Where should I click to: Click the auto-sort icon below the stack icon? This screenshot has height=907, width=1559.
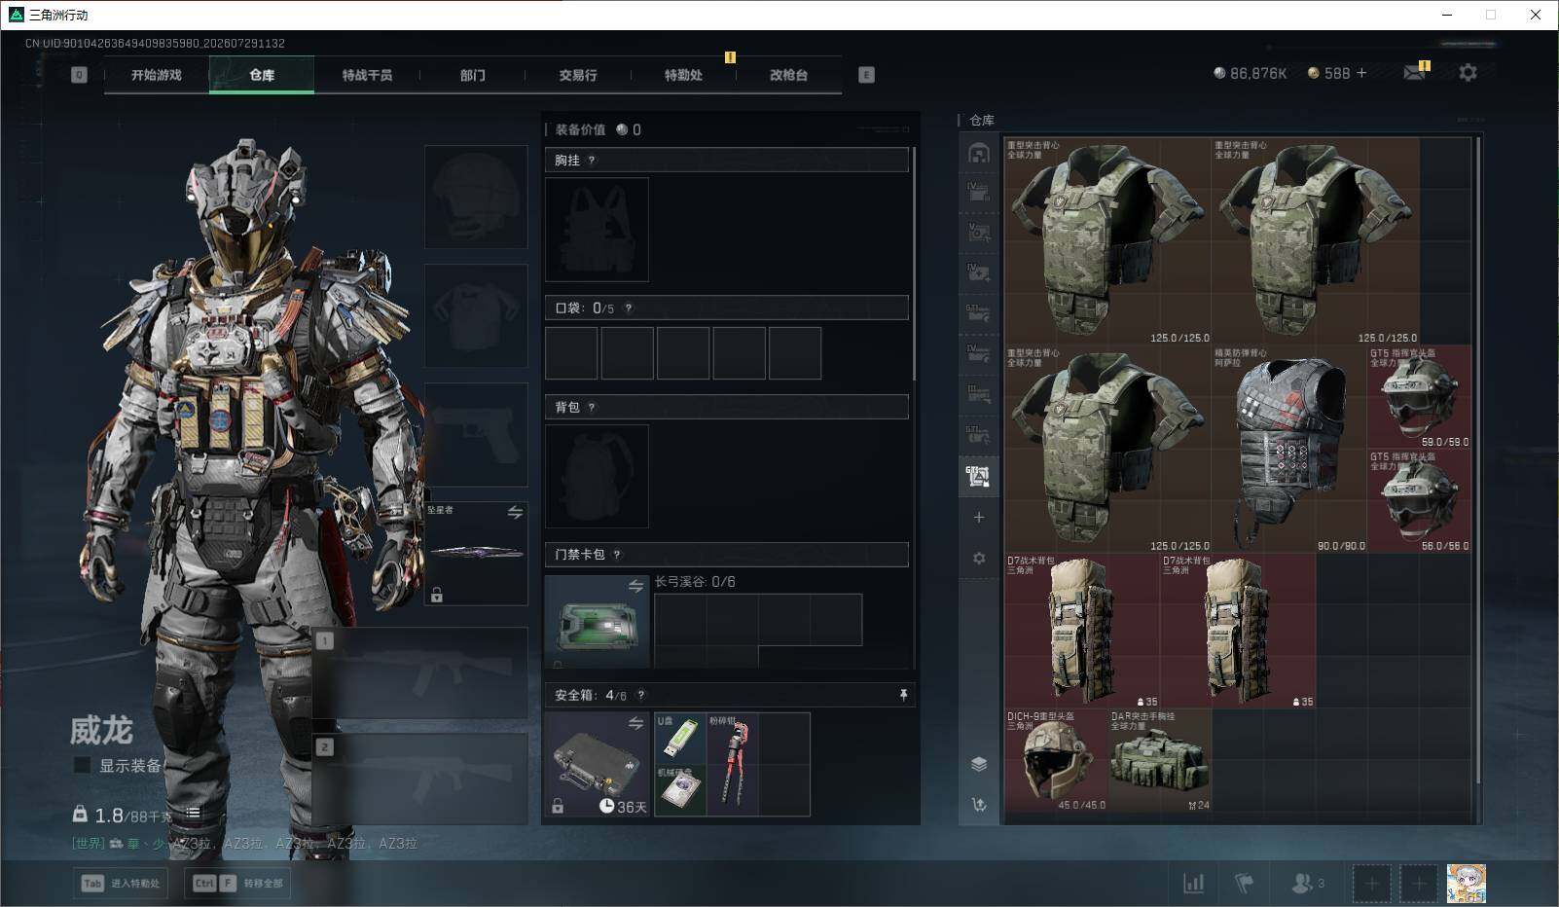(979, 804)
